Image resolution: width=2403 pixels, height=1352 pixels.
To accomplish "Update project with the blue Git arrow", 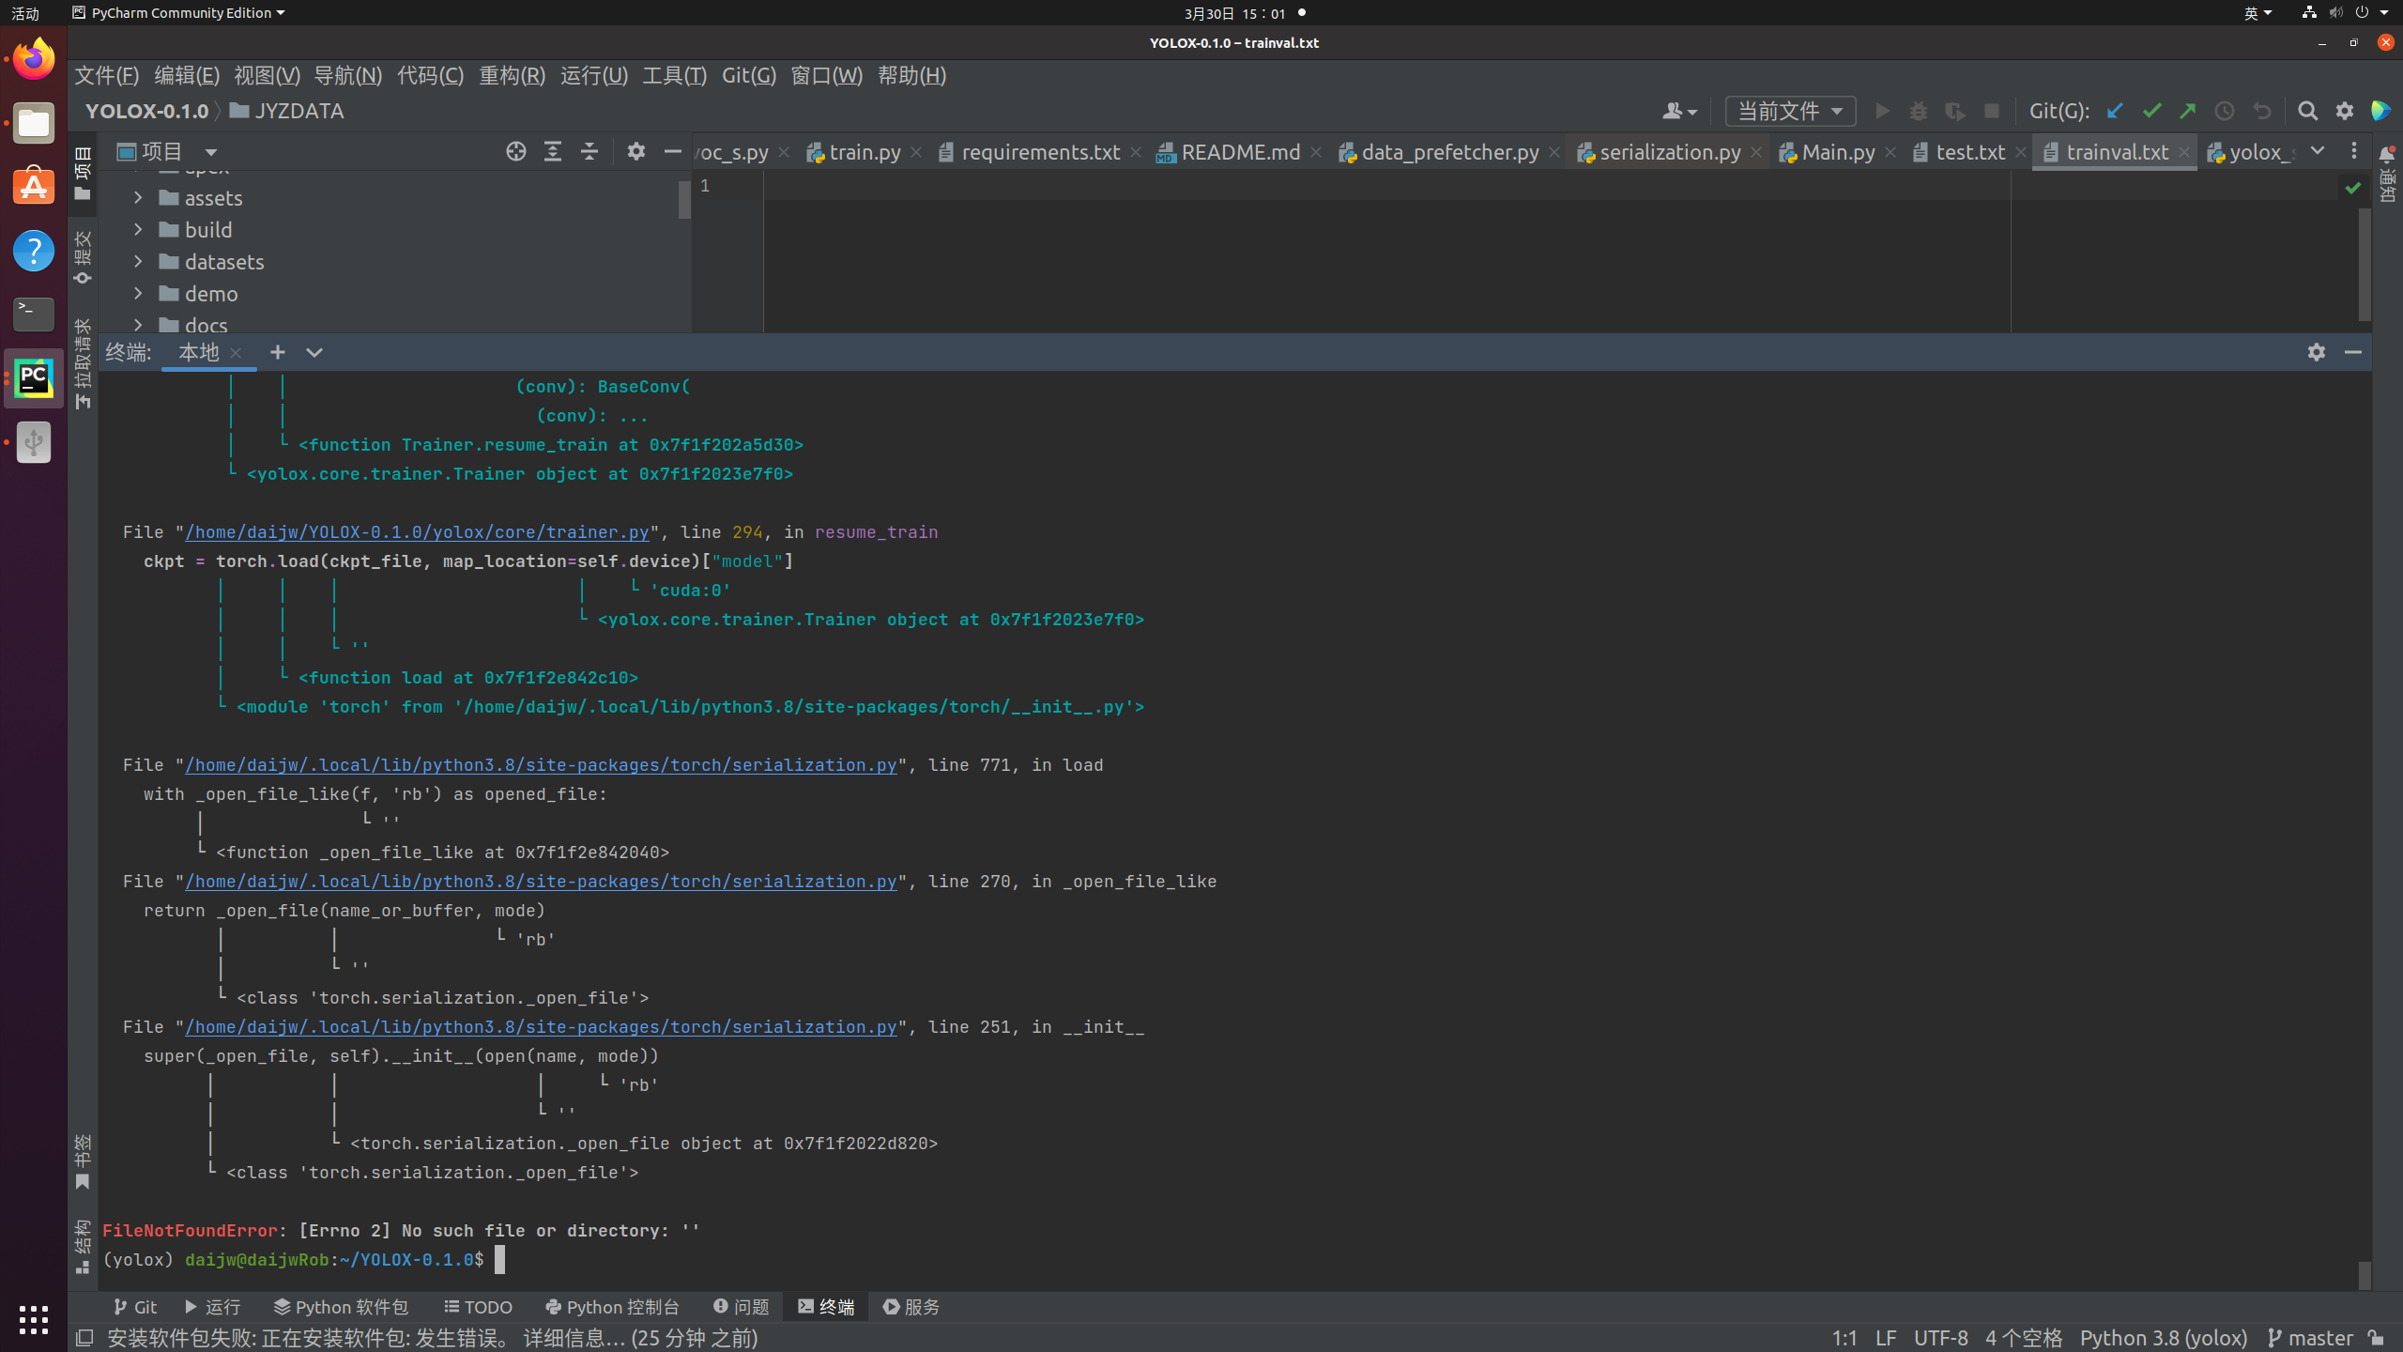I will (2114, 111).
